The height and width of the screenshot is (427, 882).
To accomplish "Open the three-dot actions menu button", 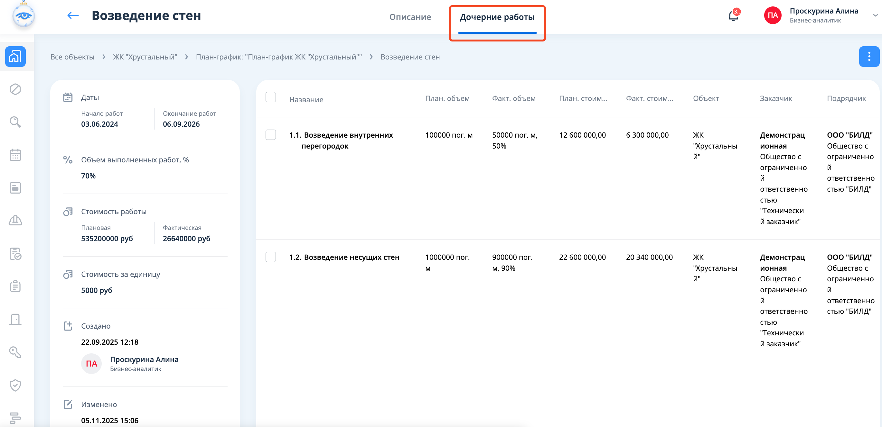I will [869, 56].
